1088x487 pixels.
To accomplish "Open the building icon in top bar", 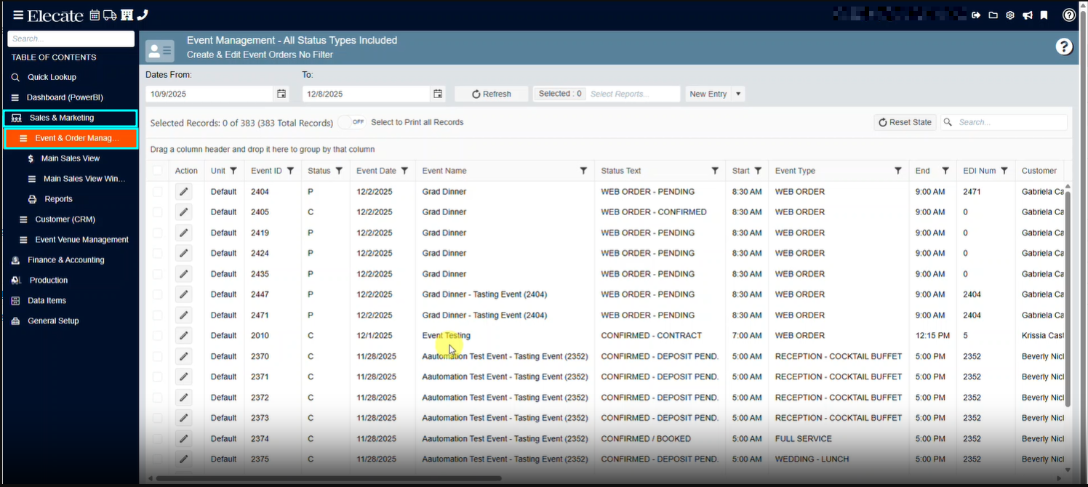I will pos(127,15).
